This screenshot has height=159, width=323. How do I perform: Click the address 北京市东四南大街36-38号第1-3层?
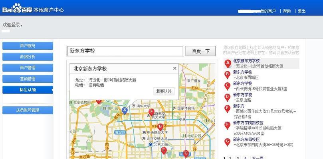click(264, 145)
